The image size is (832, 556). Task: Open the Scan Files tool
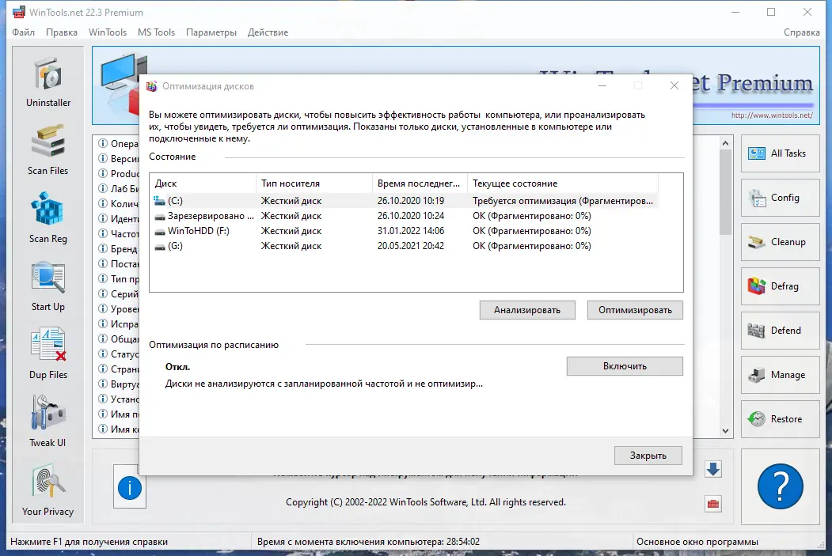click(x=47, y=150)
